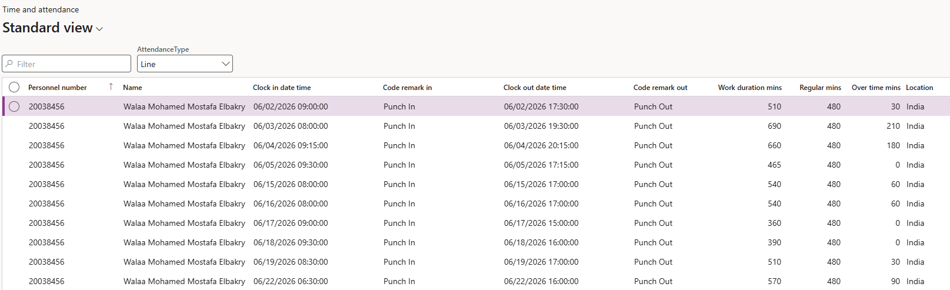The height and width of the screenshot is (290, 950).
Task: Click clock out 06/15/2026 17:00:00 cell
Action: click(x=541, y=184)
